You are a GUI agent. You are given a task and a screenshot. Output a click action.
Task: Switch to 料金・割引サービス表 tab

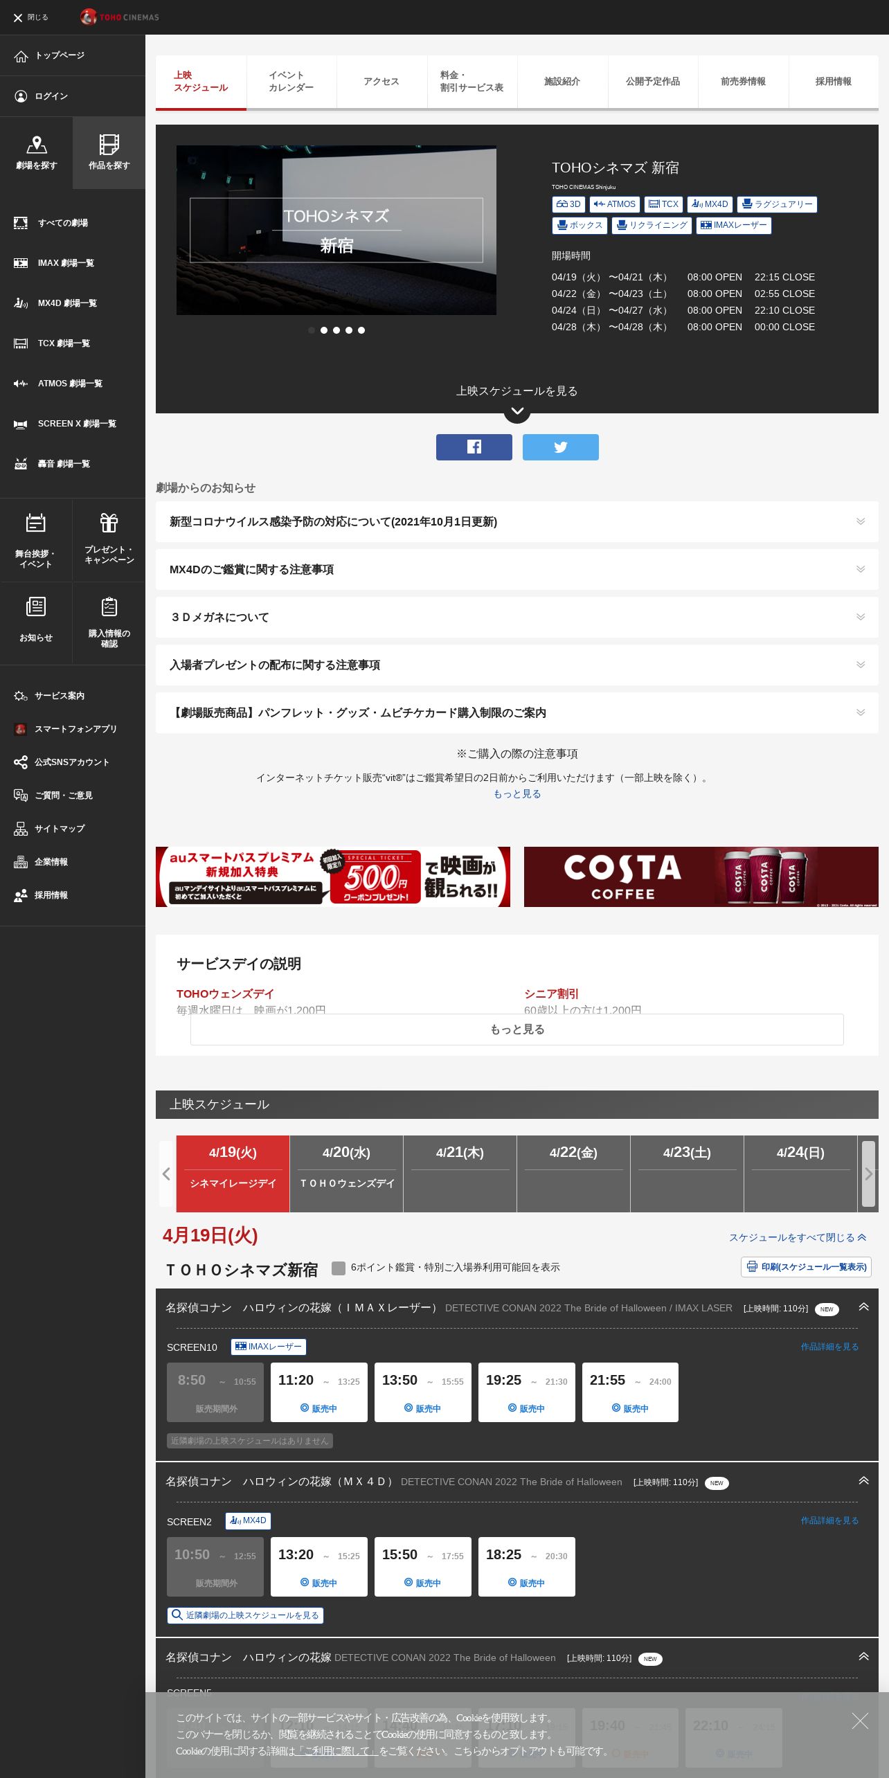472,82
